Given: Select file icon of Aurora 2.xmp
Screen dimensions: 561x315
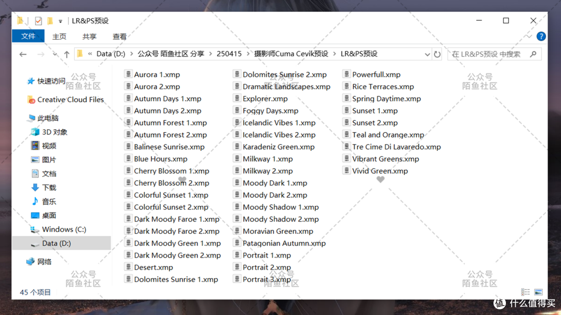Looking at the screenshot, I should pyautogui.click(x=128, y=86).
